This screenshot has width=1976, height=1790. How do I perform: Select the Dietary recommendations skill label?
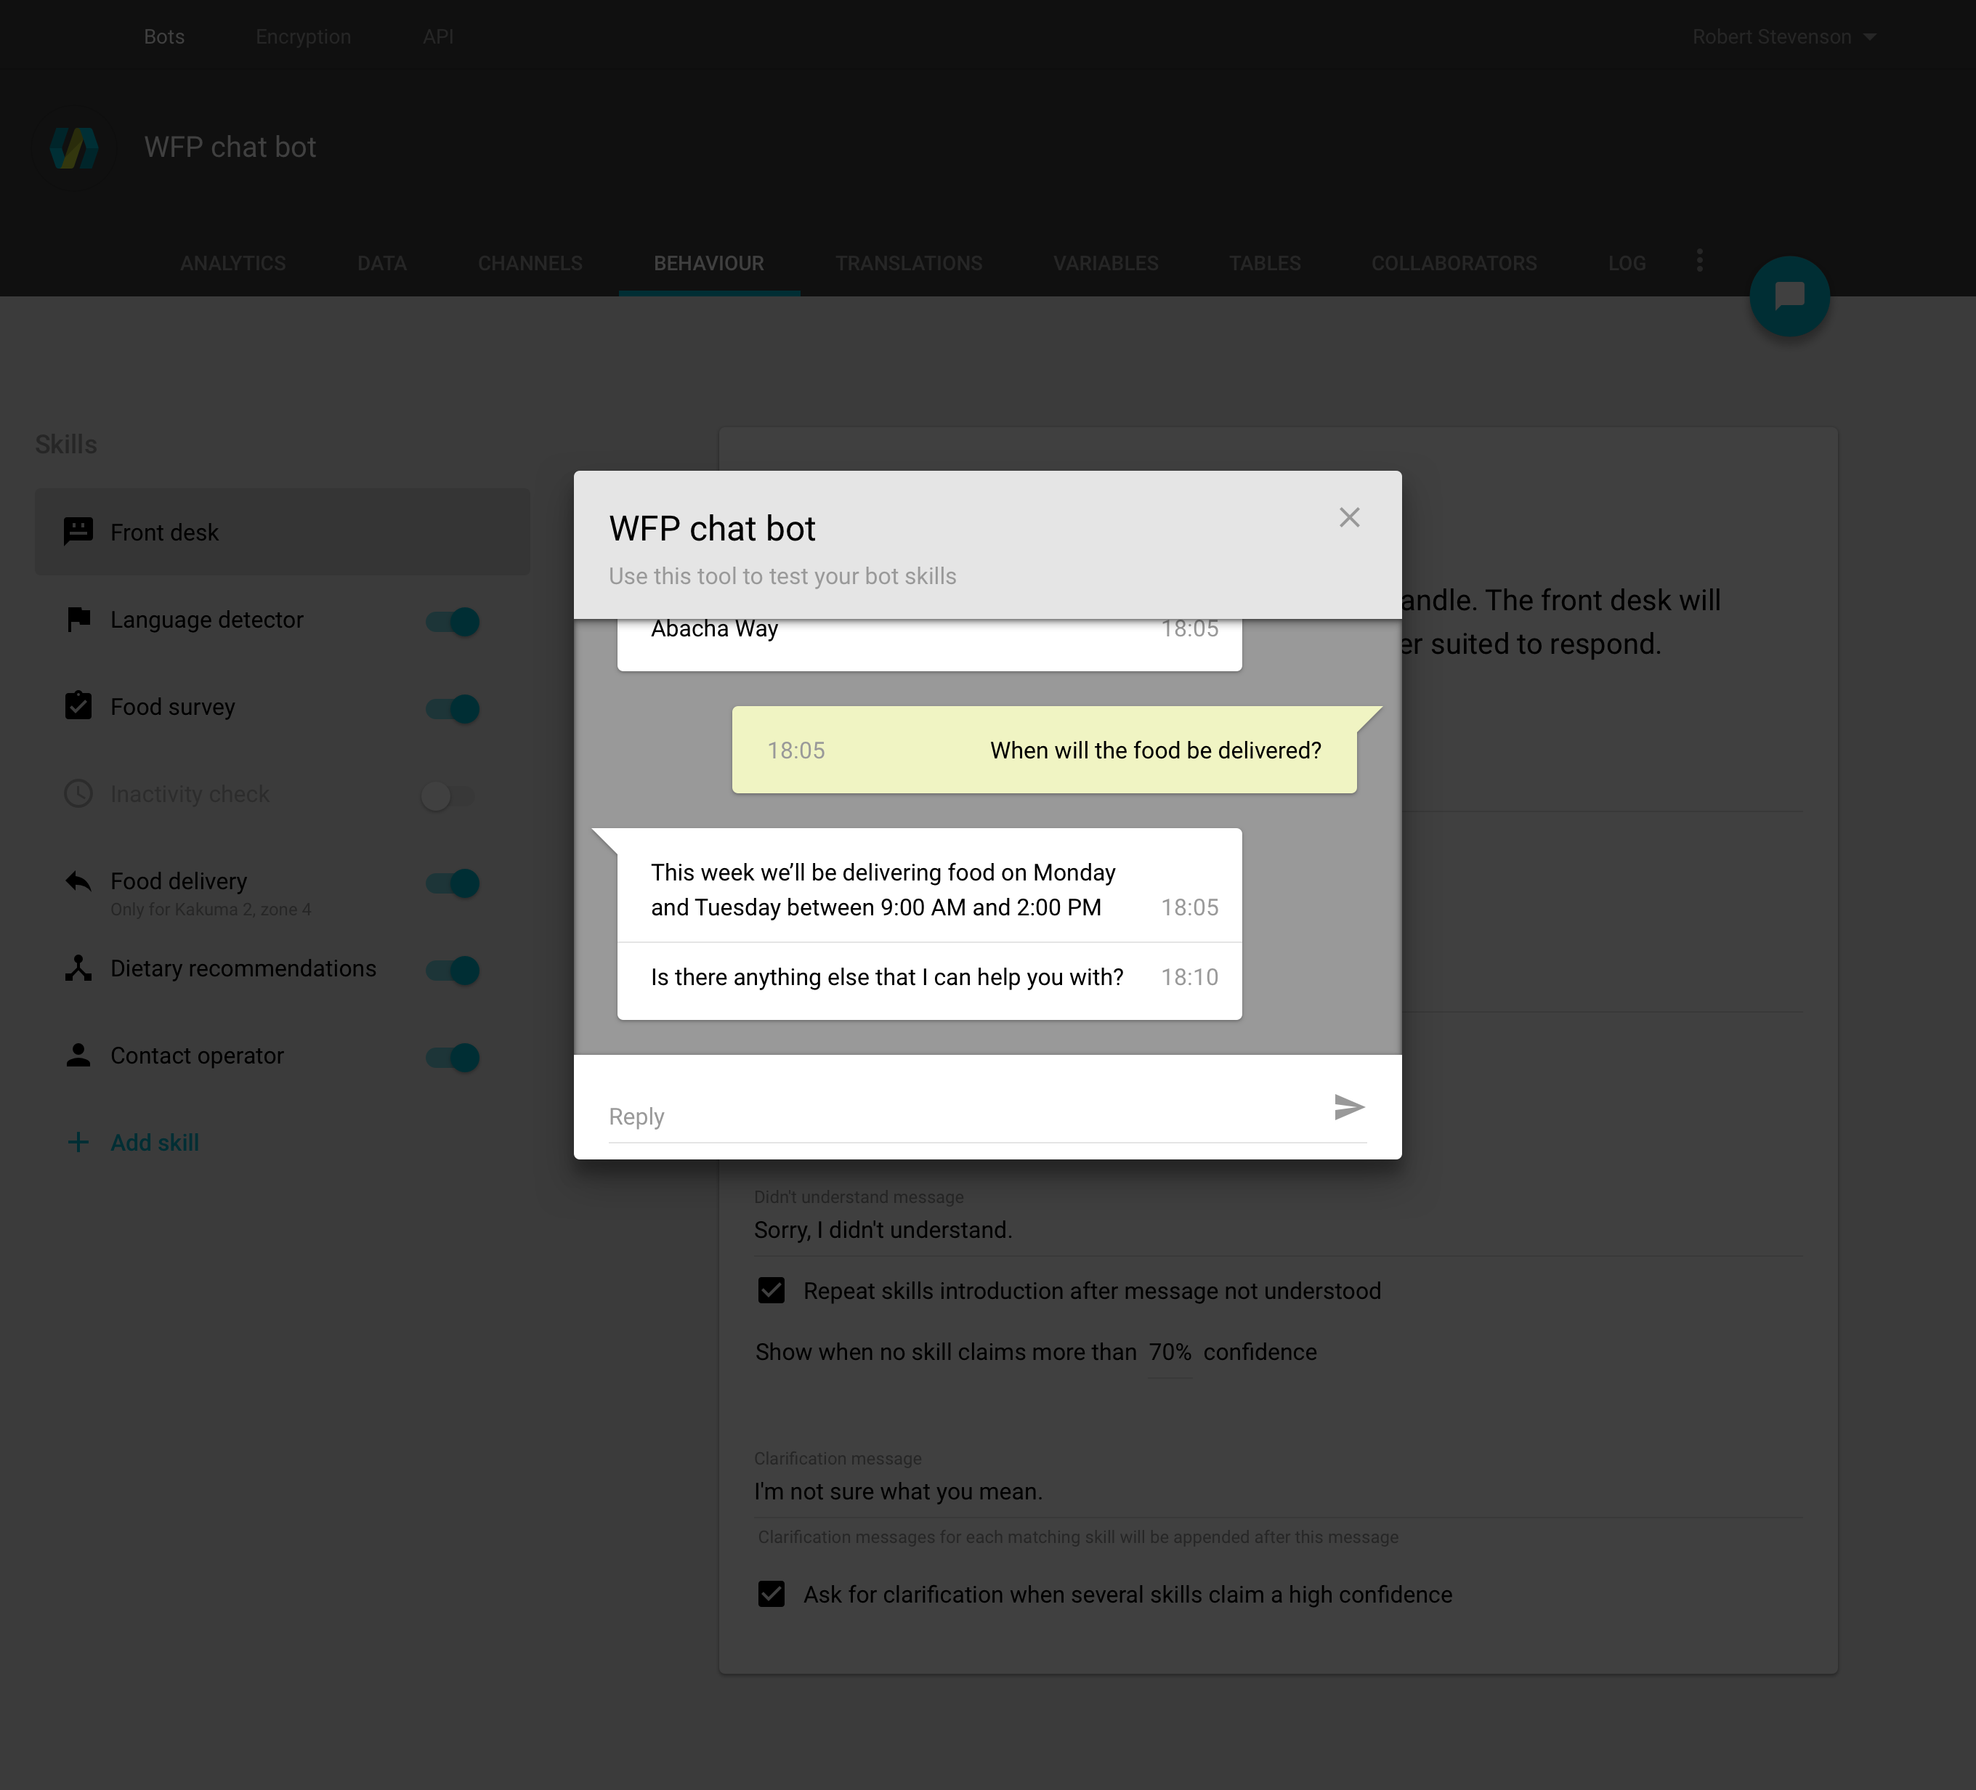[243, 968]
